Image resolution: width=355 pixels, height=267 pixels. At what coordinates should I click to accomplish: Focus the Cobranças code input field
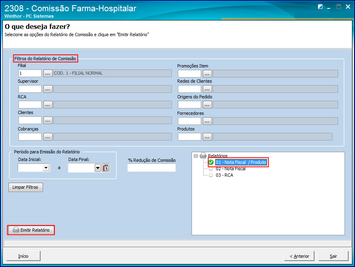click(30, 137)
